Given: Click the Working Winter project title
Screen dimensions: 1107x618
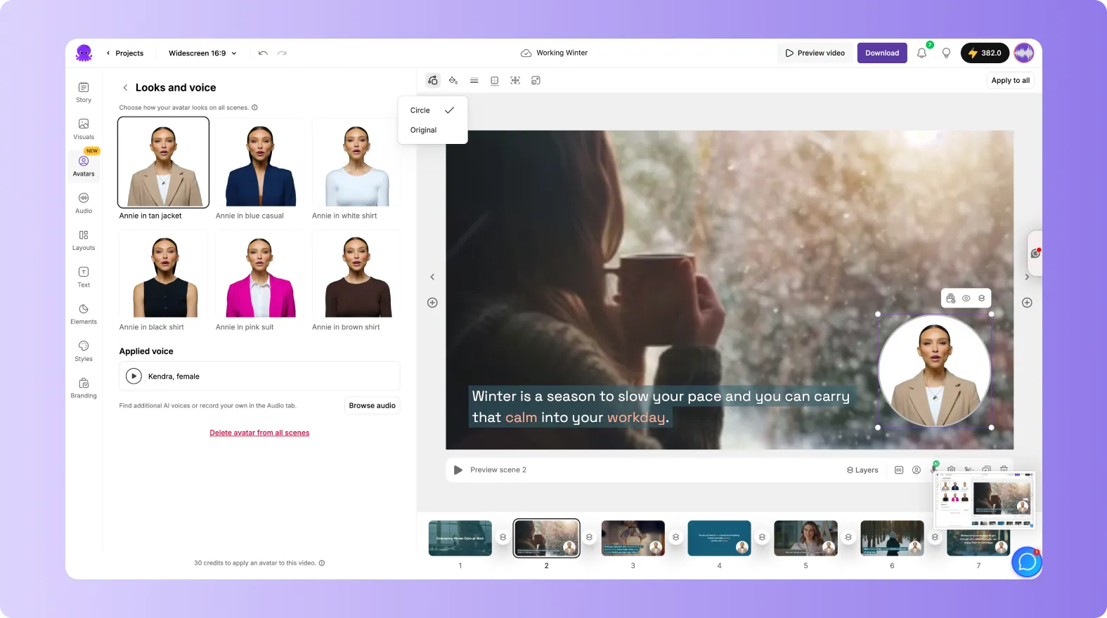Looking at the screenshot, I should click(562, 53).
